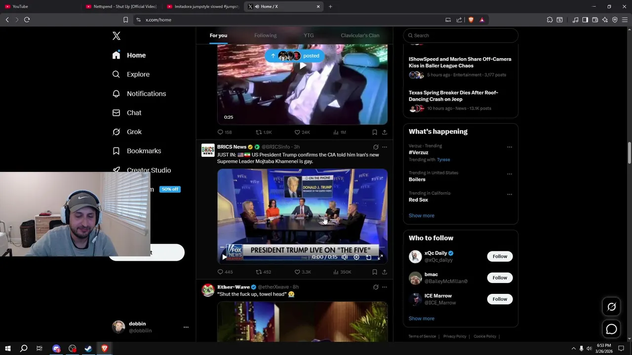Screen dimensions: 632x355
Task: Go to Home in the sidebar
Action: (129, 55)
